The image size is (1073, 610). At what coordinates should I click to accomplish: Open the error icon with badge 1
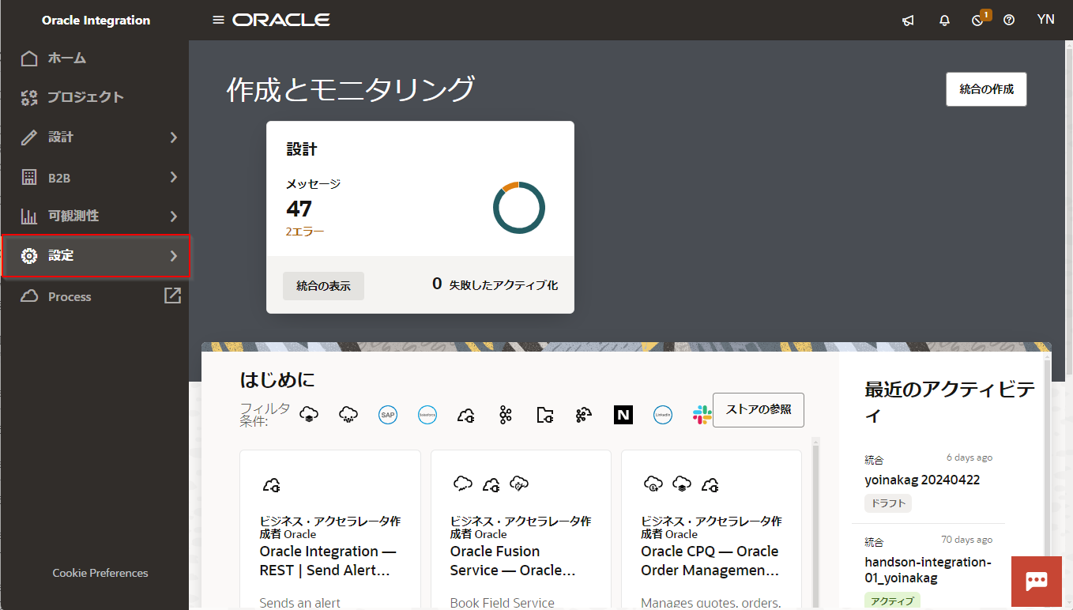(978, 21)
